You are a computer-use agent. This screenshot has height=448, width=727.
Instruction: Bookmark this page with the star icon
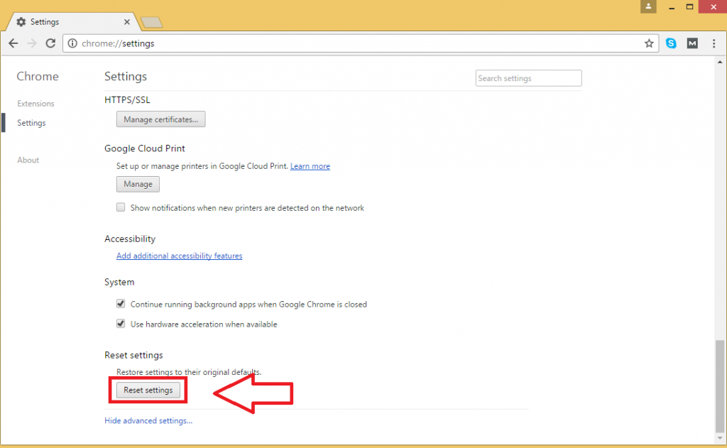(x=649, y=43)
